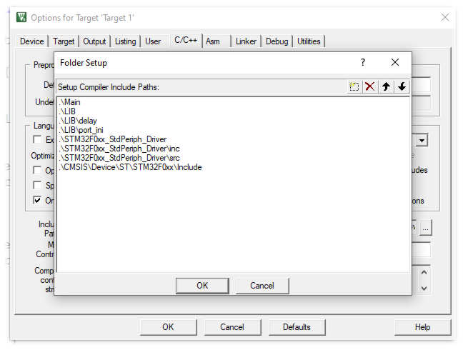This screenshot has width=463, height=350.
Task: Click the red Delete path icon
Action: click(x=369, y=86)
